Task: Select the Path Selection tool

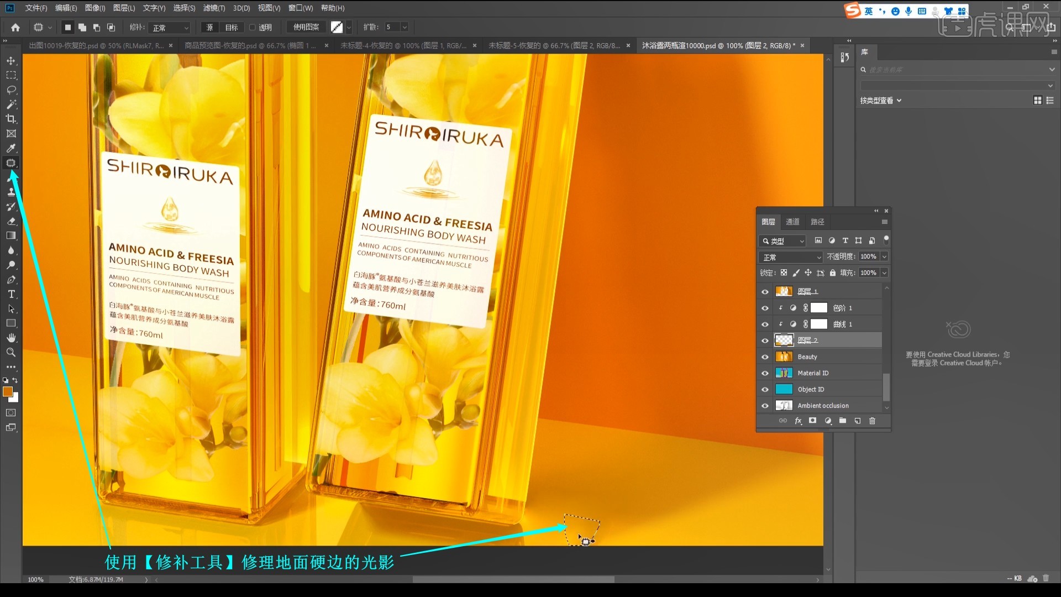Action: tap(11, 309)
